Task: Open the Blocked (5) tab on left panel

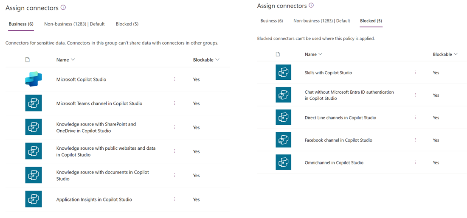Action: [x=127, y=24]
